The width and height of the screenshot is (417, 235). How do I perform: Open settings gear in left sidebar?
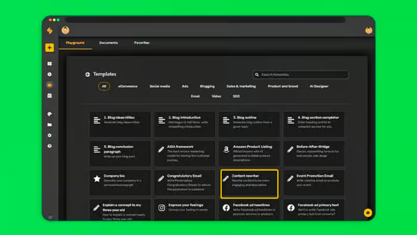(x=49, y=135)
